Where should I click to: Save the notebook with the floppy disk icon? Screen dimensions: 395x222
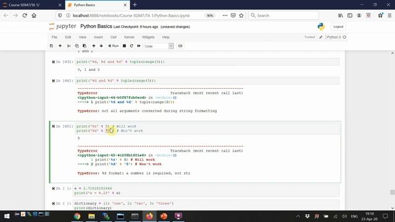click(51, 46)
